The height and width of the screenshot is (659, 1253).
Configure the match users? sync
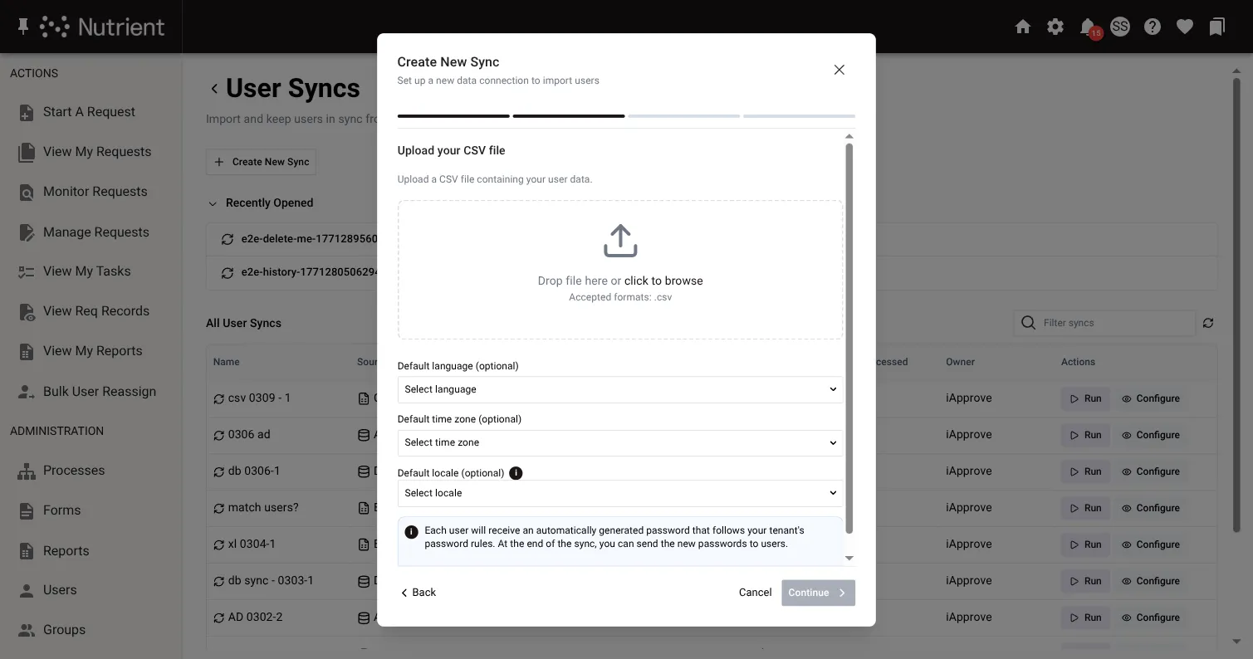point(1150,508)
